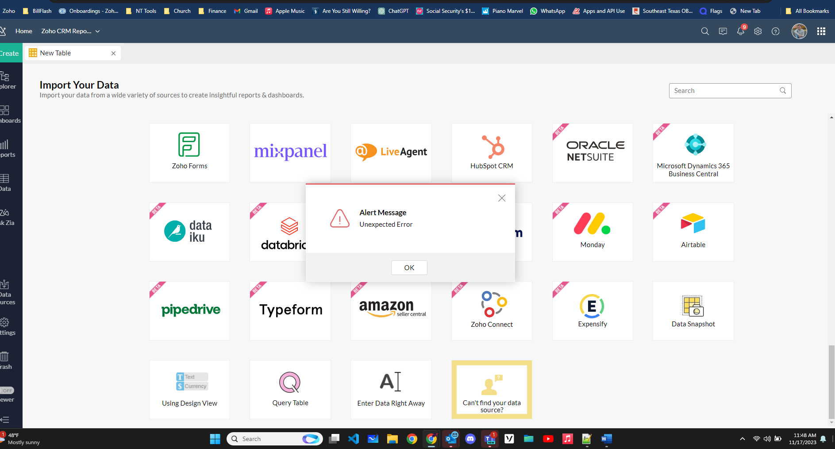Open the notifications bell icon
The image size is (835, 449).
coord(740,31)
